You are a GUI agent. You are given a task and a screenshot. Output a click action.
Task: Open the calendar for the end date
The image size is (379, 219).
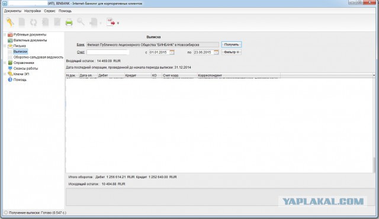216,52
